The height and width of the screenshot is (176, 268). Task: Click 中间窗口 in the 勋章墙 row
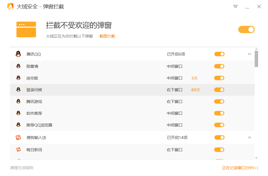(x=175, y=66)
